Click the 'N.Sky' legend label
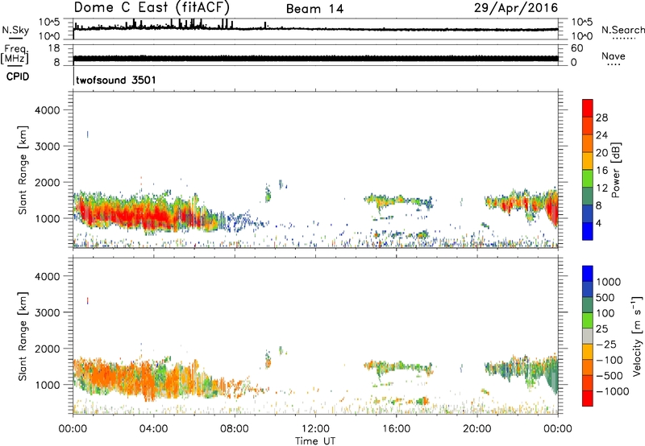This screenshot has width=645, height=446. (x=15, y=30)
